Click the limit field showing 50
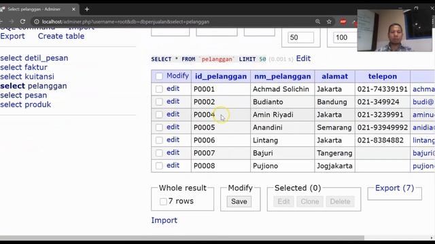The image size is (435, 244). coord(300,37)
